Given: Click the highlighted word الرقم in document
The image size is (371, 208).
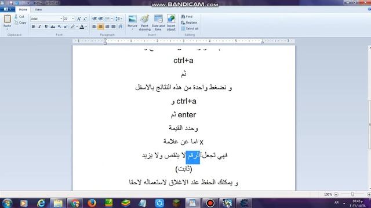Looking at the screenshot, I should tap(193, 157).
